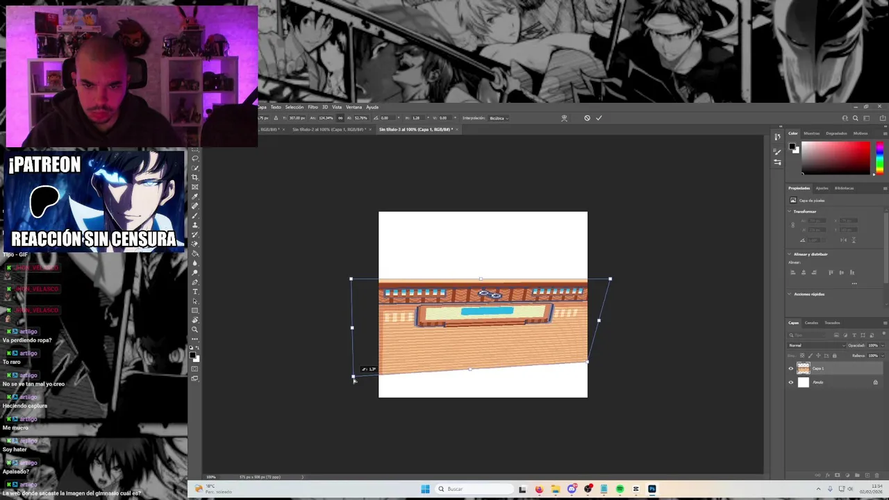Screen dimensions: 889x500
Task: Open the Interpolación Bicúbica dropdown
Action: 498,118
